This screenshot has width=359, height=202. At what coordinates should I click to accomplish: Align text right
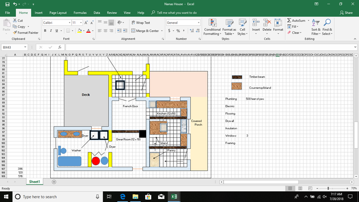point(111,31)
